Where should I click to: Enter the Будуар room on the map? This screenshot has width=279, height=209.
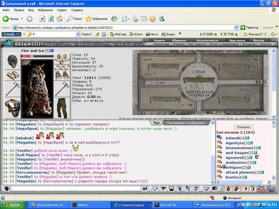click(163, 66)
